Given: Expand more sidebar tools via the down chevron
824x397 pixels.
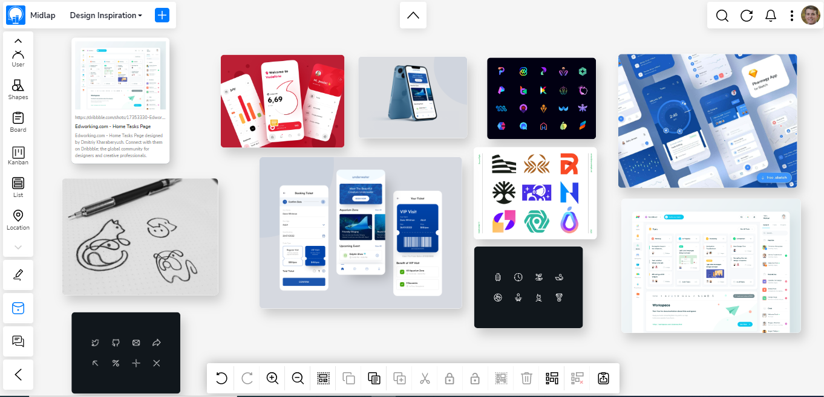Looking at the screenshot, I should (18, 247).
